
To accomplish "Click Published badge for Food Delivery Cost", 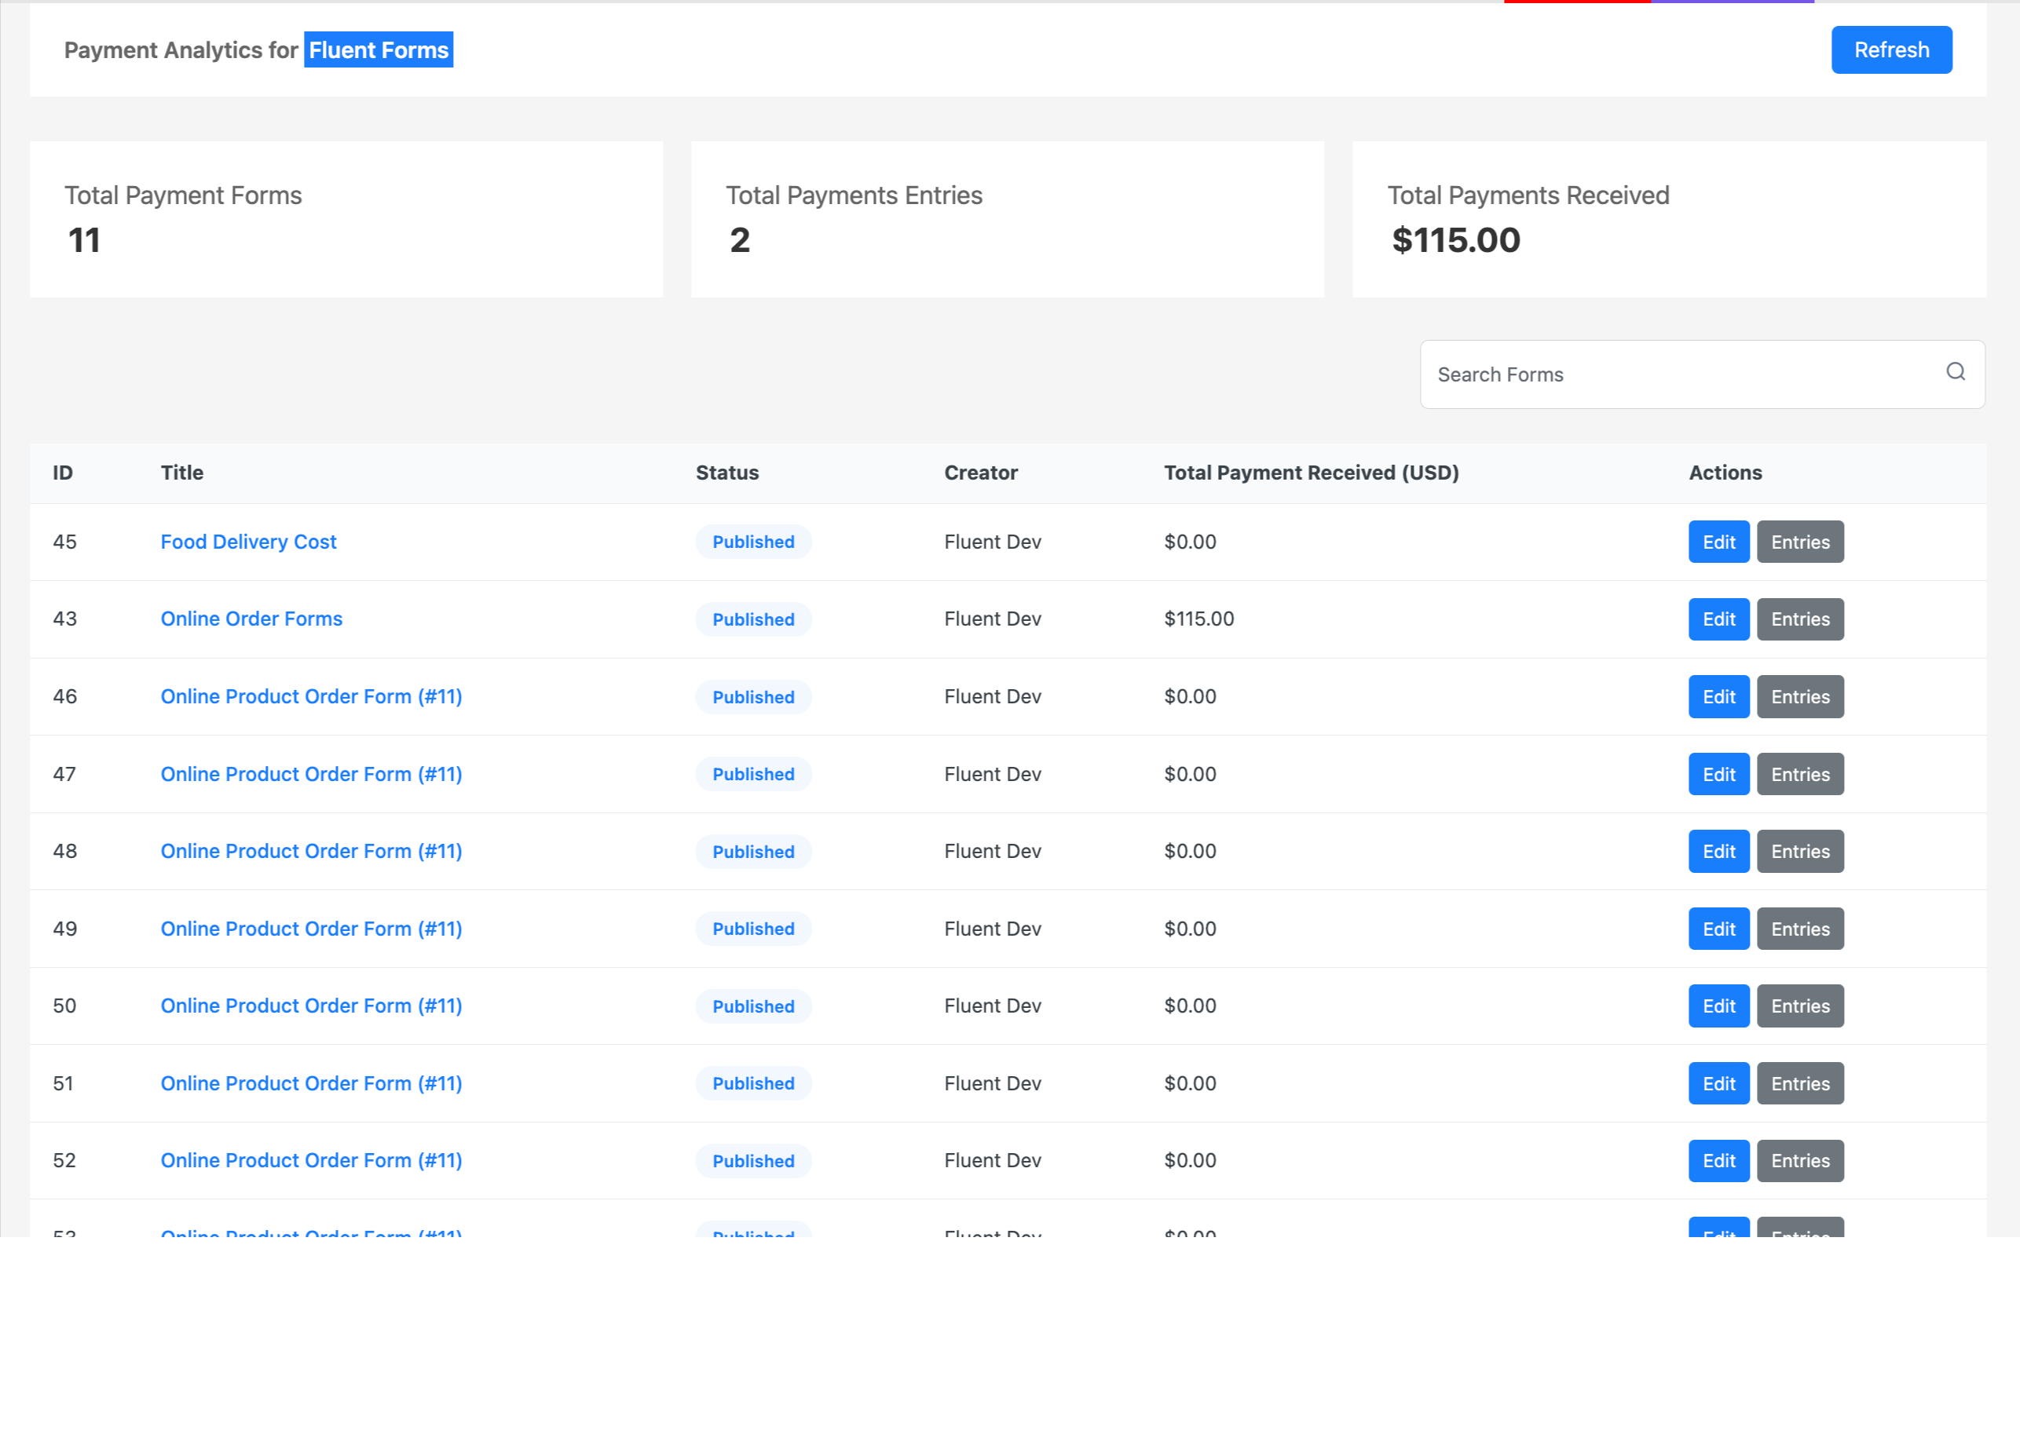I will (753, 542).
